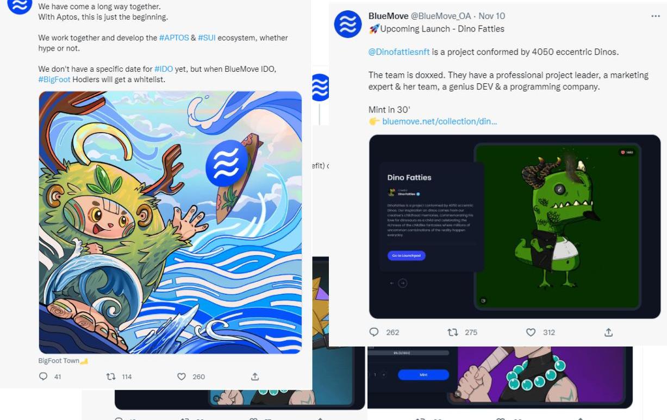Image resolution: width=667 pixels, height=420 pixels.
Task: Like the BigFoot Town tweet
Action: (x=182, y=376)
